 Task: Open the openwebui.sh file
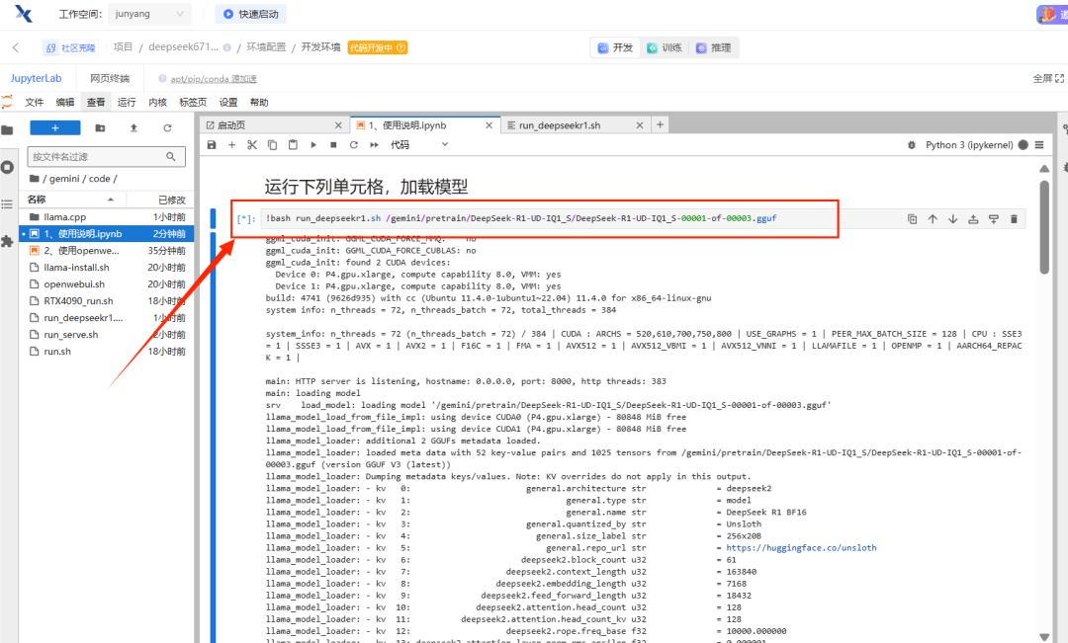107,284
